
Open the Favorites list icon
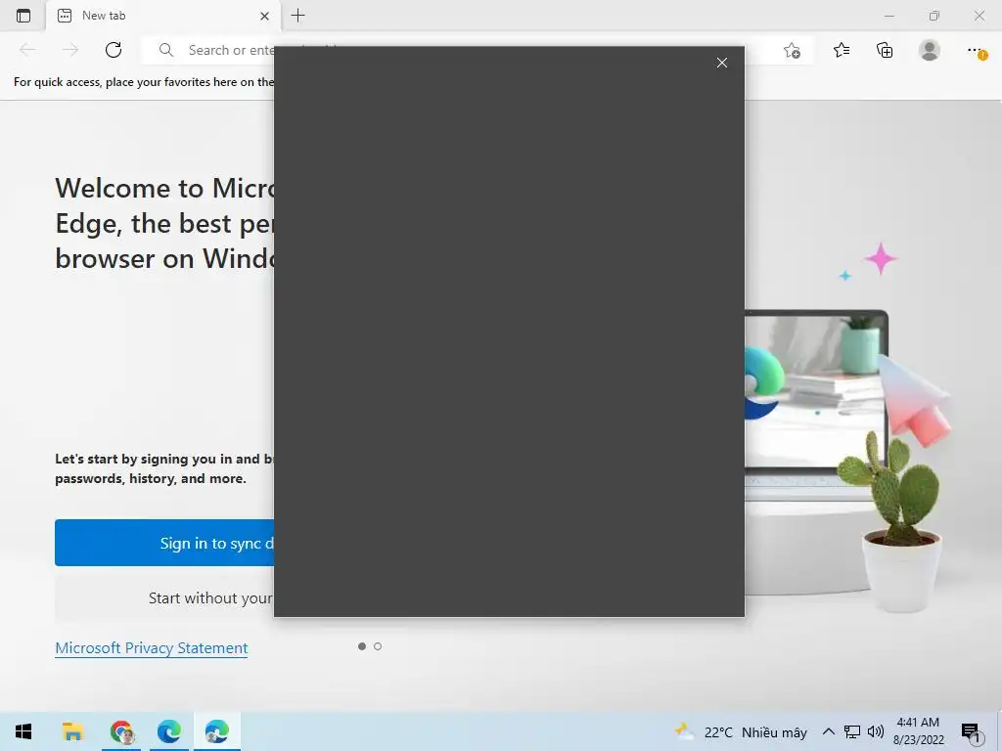842,50
